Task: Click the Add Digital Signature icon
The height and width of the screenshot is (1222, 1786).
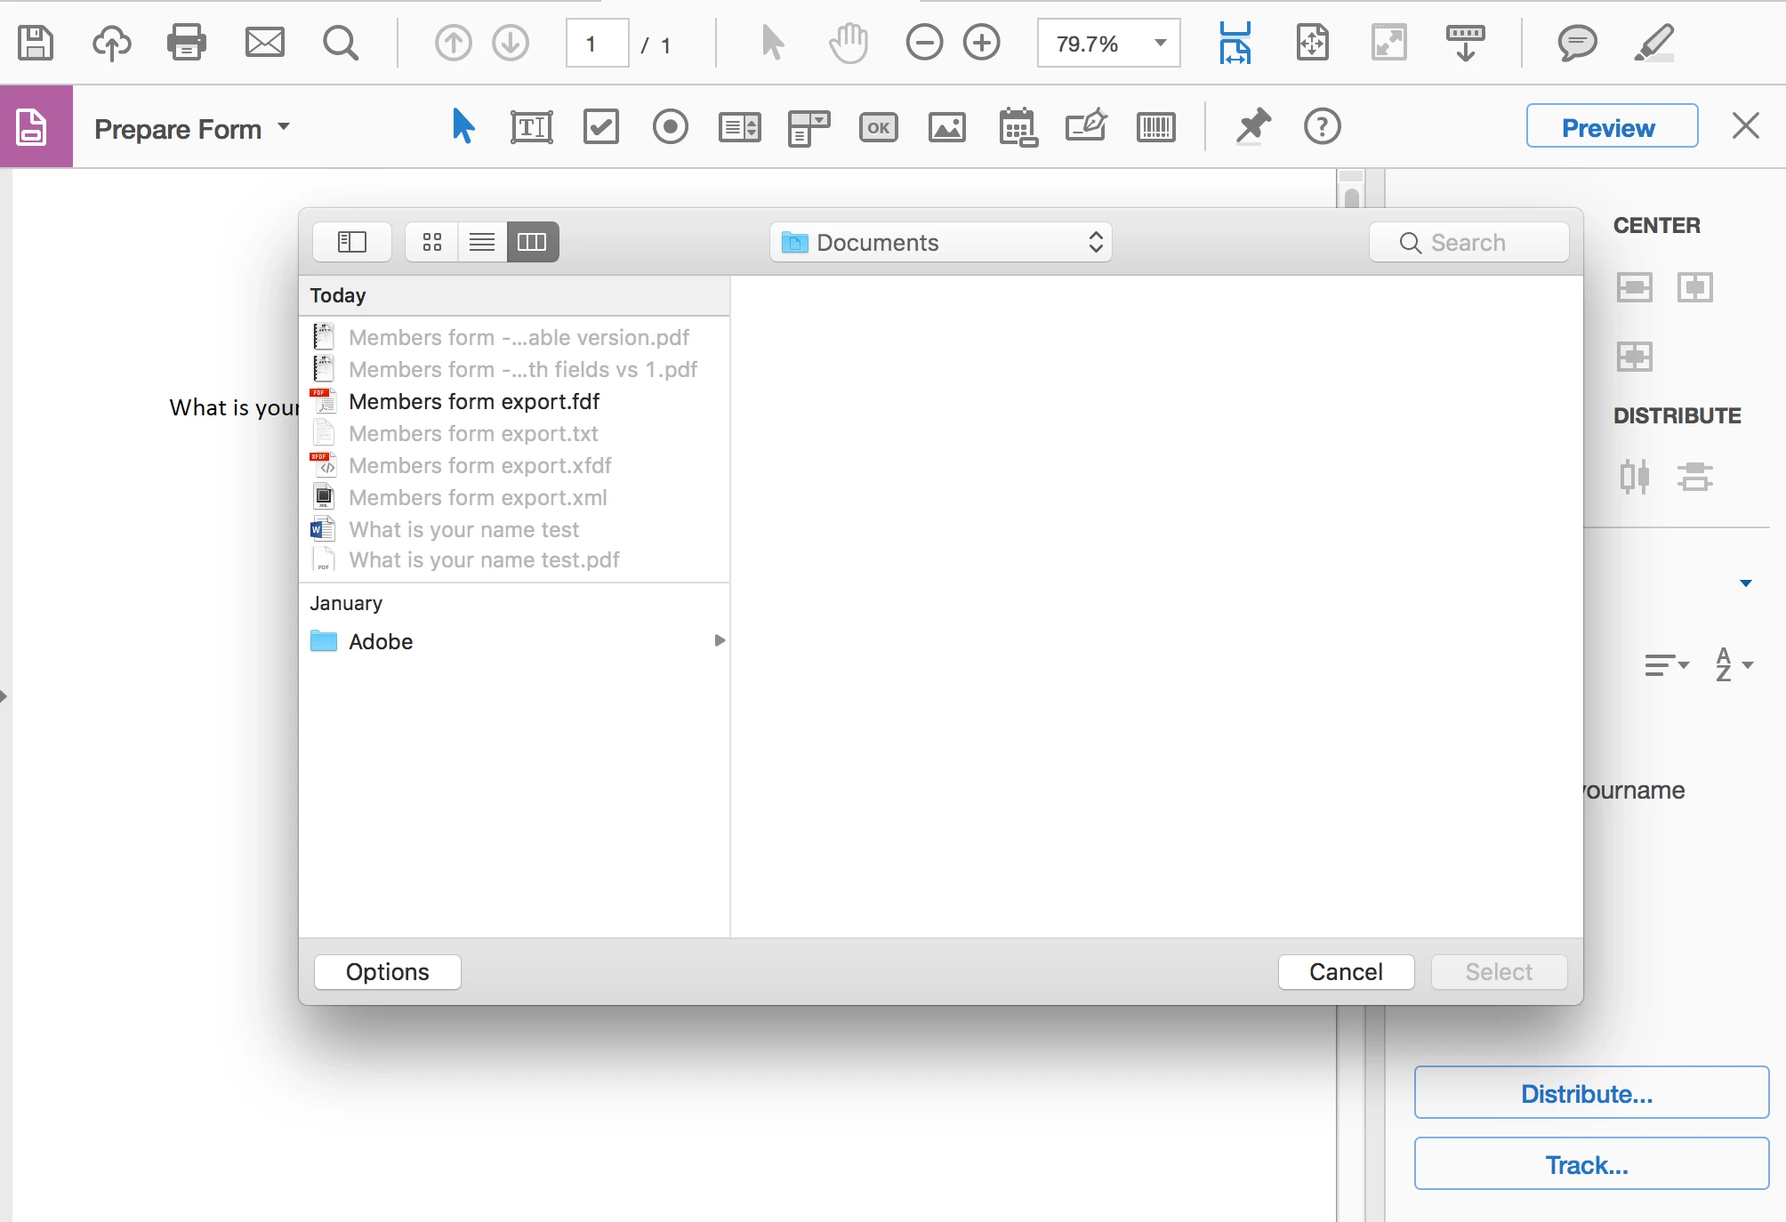Action: pos(1086,127)
